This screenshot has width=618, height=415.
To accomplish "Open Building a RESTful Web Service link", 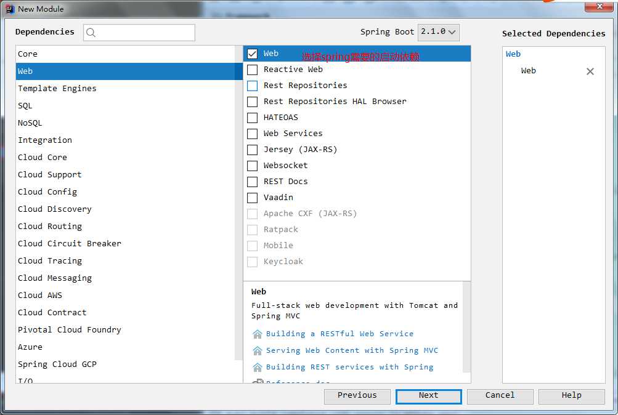I will (339, 334).
